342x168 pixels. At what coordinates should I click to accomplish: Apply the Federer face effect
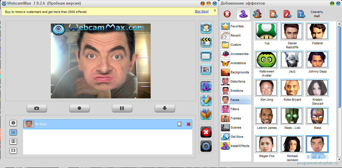(317, 31)
